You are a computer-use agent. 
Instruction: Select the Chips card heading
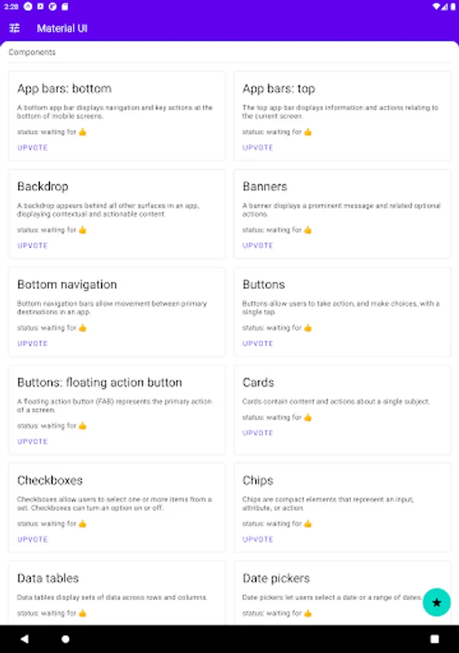coord(258,480)
